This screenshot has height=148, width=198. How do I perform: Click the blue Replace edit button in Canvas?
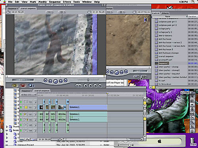[31, 86]
